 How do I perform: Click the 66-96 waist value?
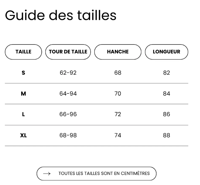(x=68, y=114)
